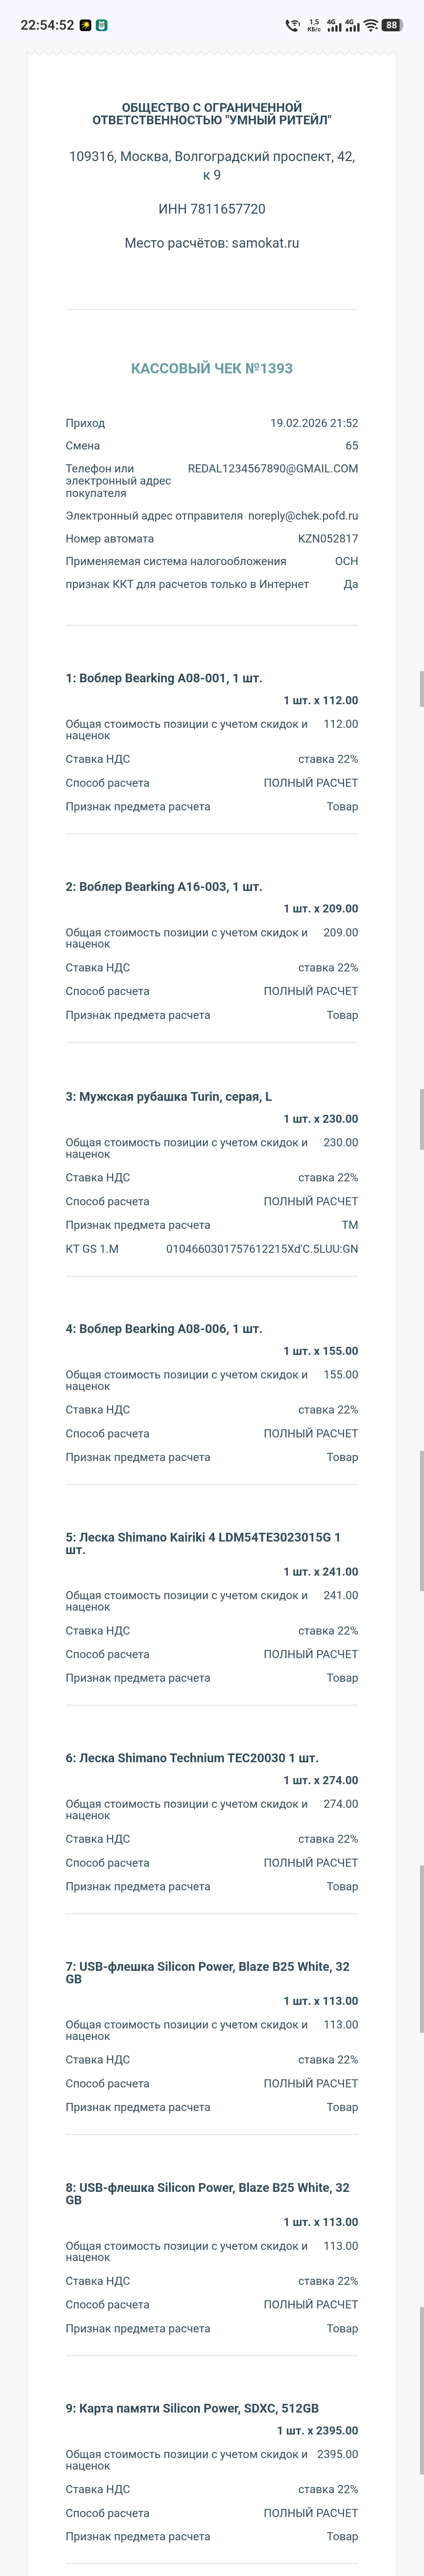Tap the Wi-Fi calling phone icon
This screenshot has width=424, height=2576.
292,25
